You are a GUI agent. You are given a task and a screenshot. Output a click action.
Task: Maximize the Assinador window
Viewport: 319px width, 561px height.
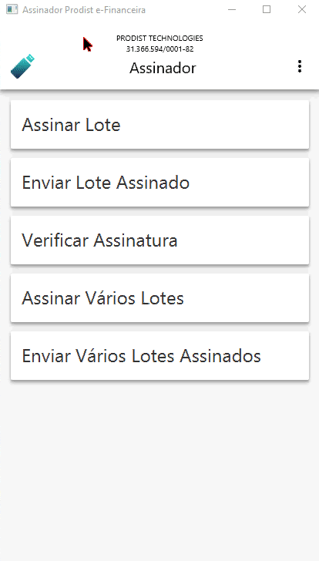[267, 10]
